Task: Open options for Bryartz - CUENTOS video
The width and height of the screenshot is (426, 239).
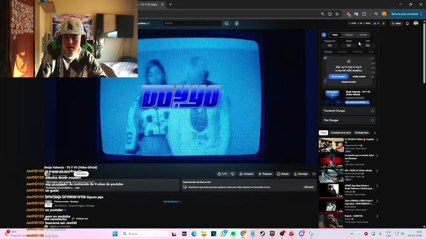Action: tap(377, 216)
